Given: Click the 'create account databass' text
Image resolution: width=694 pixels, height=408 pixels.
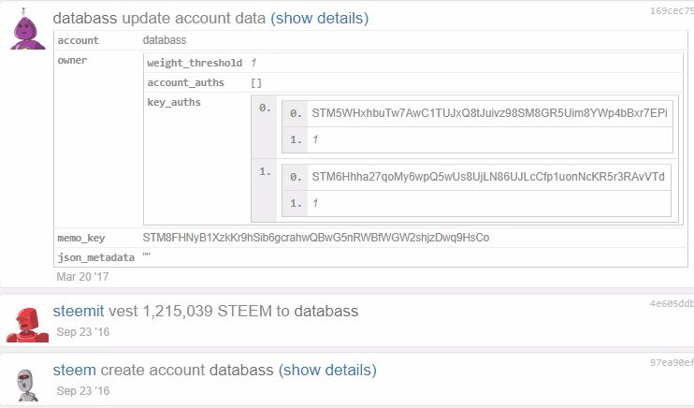Looking at the screenshot, I should pyautogui.click(x=187, y=370).
